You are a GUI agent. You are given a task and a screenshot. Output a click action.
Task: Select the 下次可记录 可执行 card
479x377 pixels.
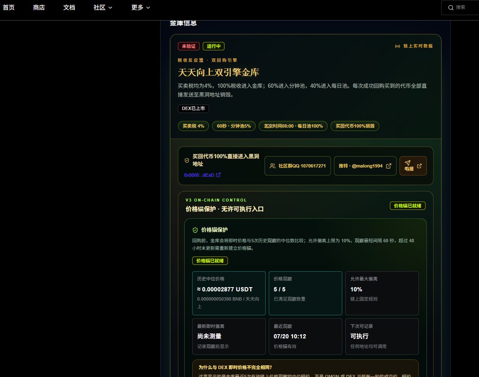coord(382,336)
